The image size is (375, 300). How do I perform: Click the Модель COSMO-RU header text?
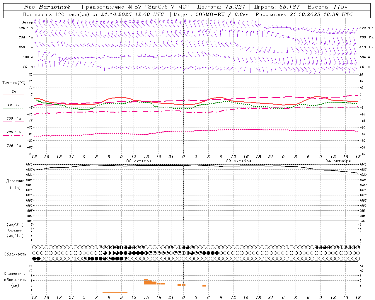pos(211,14)
